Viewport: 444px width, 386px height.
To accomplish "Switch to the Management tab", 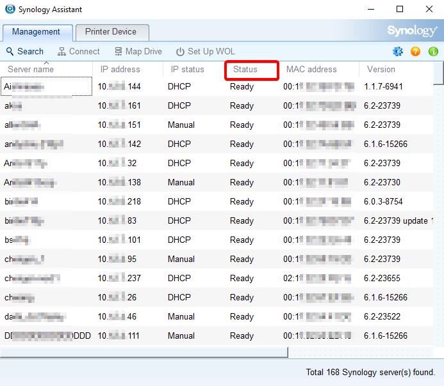I will pyautogui.click(x=38, y=33).
